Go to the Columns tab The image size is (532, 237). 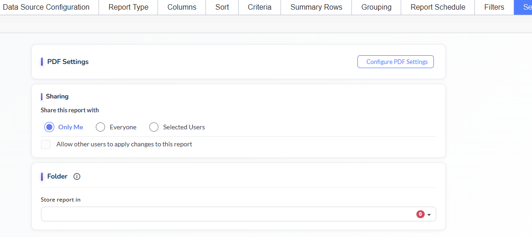coord(181,7)
